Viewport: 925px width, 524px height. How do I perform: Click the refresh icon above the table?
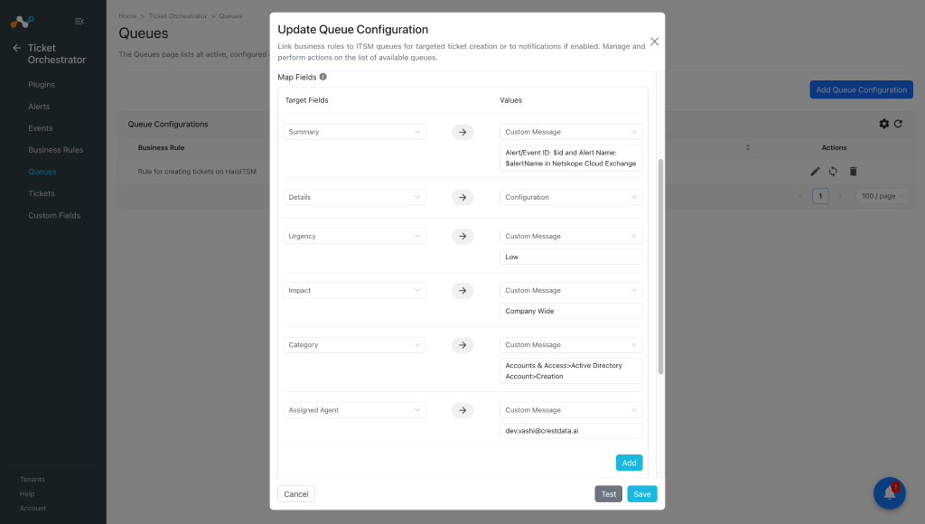[898, 124]
